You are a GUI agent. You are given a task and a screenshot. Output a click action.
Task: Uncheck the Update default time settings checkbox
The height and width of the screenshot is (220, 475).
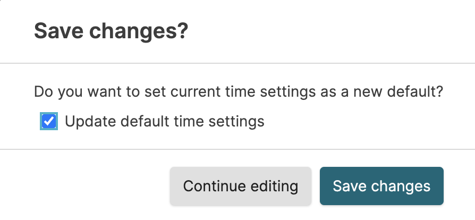pyautogui.click(x=49, y=122)
